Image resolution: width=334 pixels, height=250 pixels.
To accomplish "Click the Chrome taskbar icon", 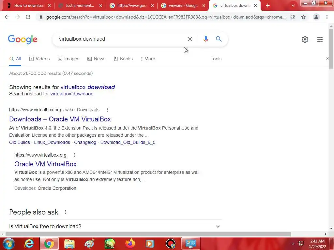I will (49, 243).
